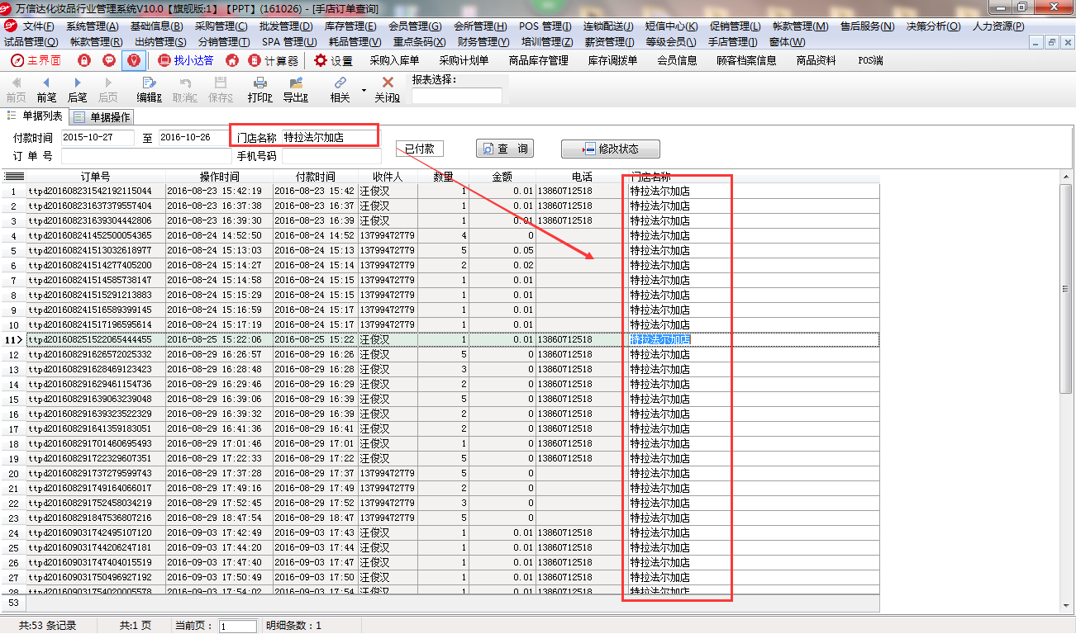Click the red lock icon in toolbar
Screen dimensions: 1076x634
[83, 60]
